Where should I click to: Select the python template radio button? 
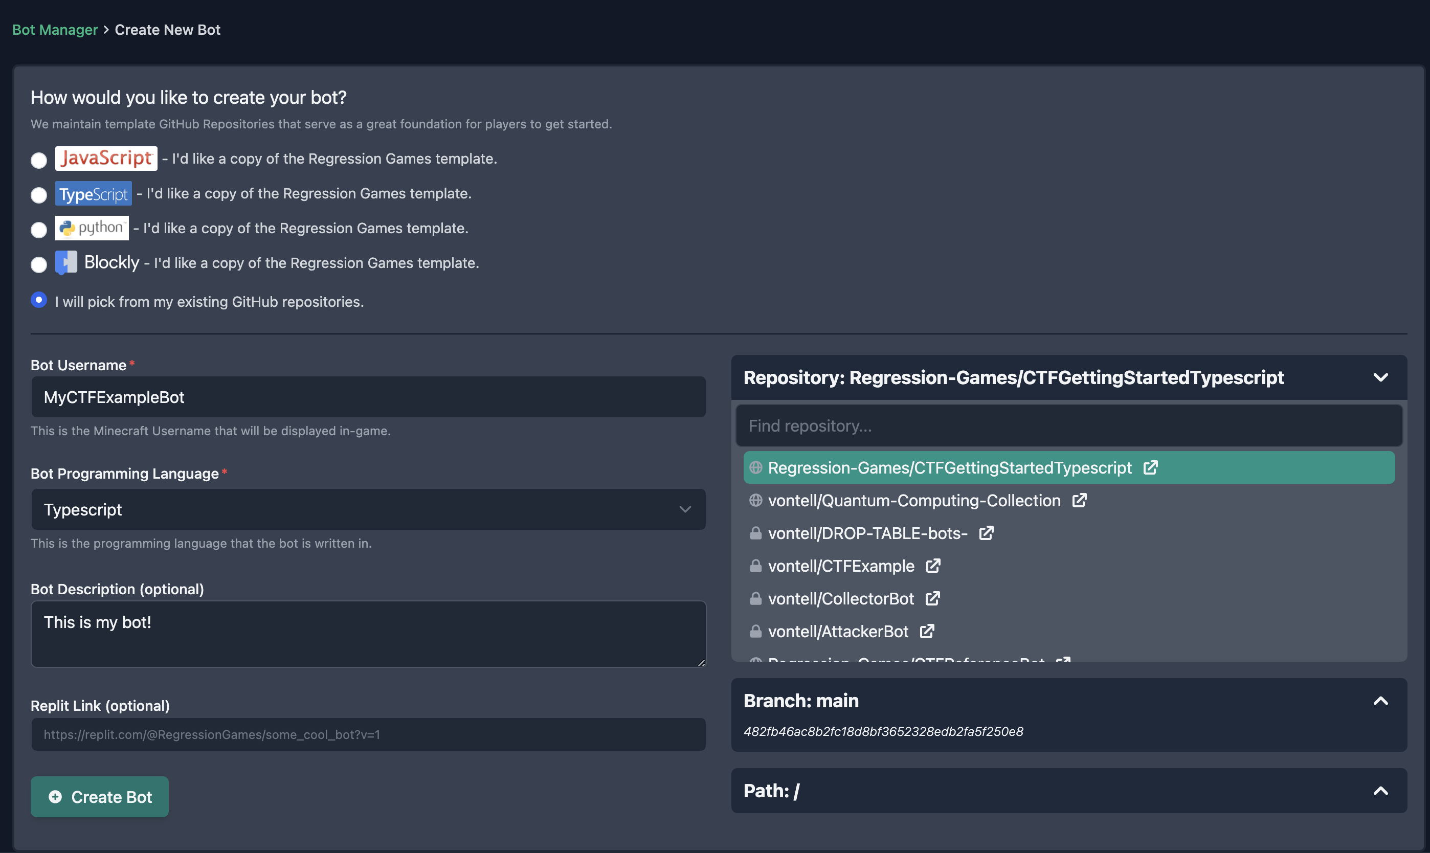(38, 230)
